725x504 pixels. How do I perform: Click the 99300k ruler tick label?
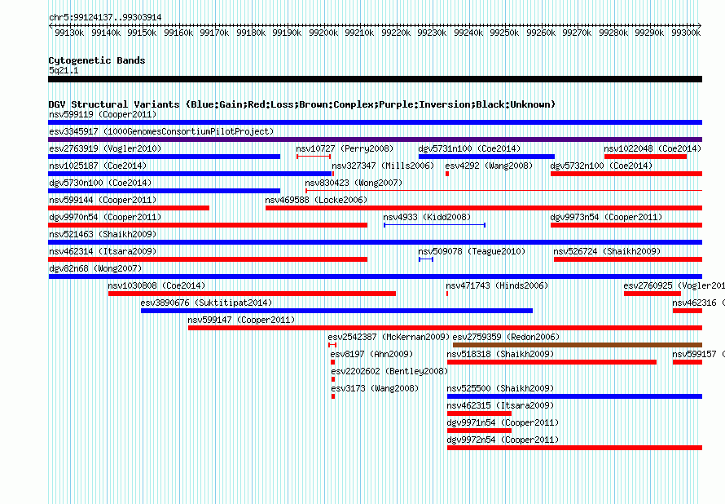point(686,33)
